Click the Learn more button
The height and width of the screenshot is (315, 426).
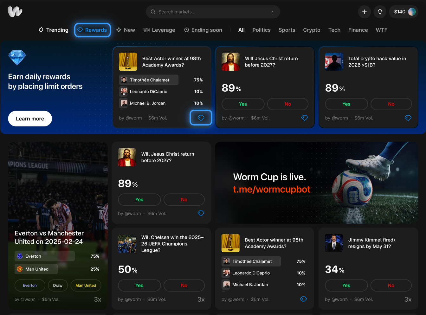tap(30, 119)
